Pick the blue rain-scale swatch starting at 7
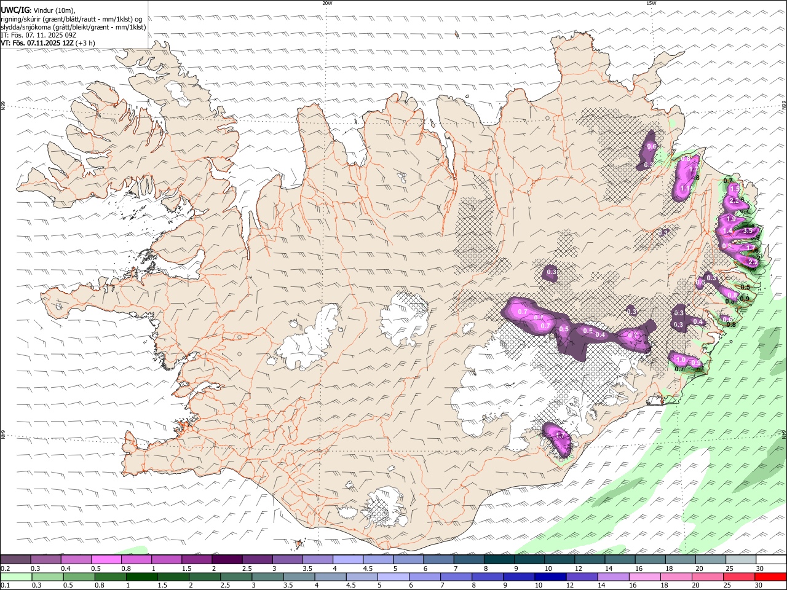The height and width of the screenshot is (590, 787). point(456,577)
